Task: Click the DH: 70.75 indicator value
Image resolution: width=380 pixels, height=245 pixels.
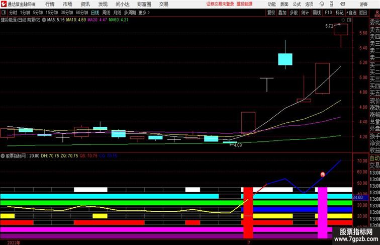Action: (x=50, y=156)
